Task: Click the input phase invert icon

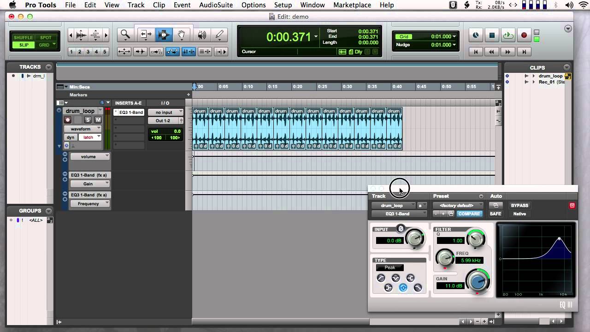Action: point(401,229)
